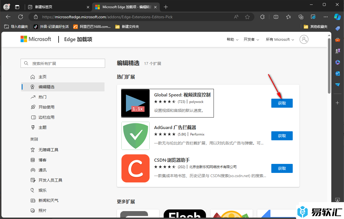Open the Favorites list icon
The width and height of the screenshot is (344, 219).
pos(288,17)
